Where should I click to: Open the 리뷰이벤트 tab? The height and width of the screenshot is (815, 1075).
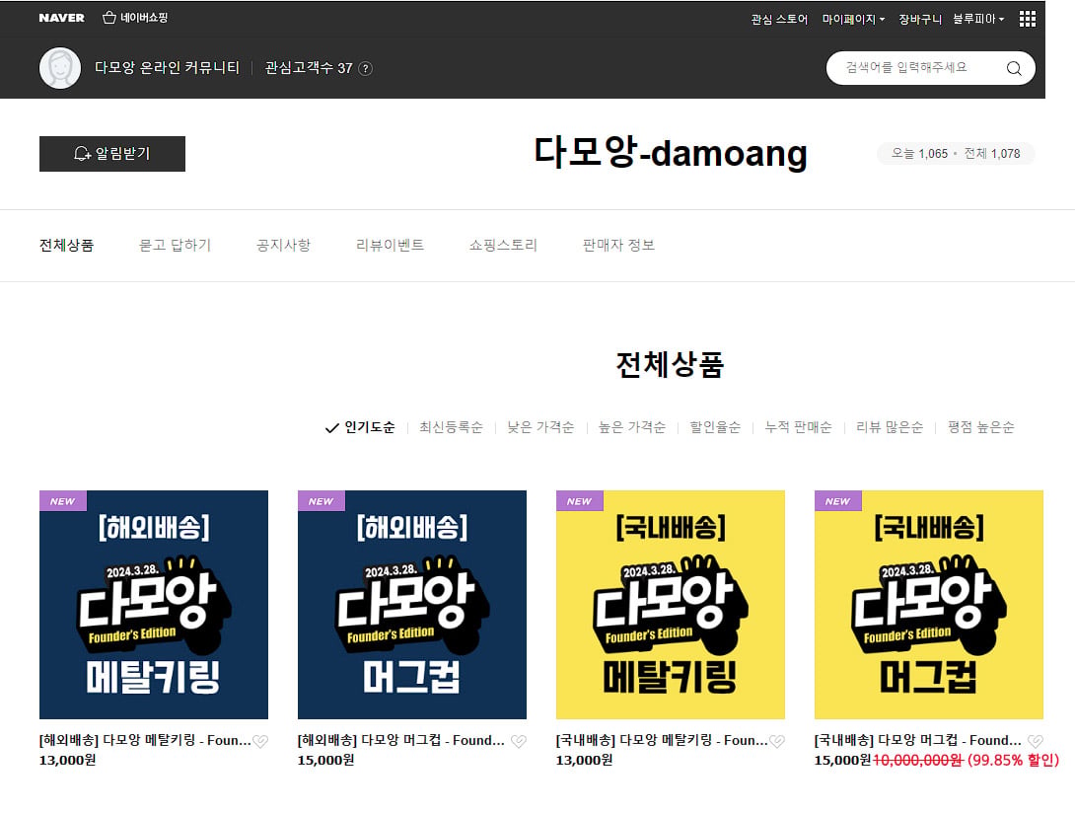[x=391, y=245]
